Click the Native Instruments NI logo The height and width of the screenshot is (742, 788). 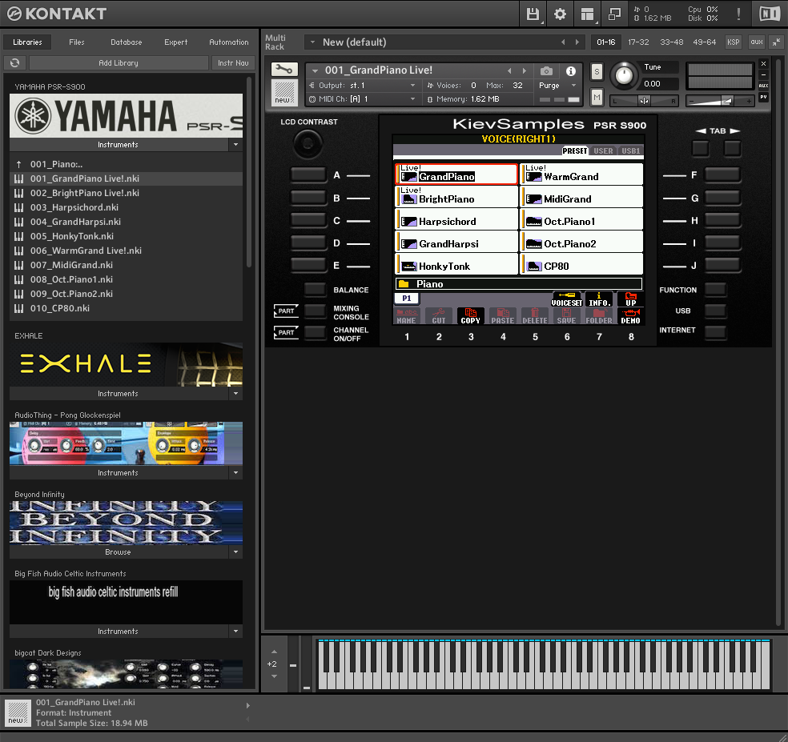tap(770, 14)
